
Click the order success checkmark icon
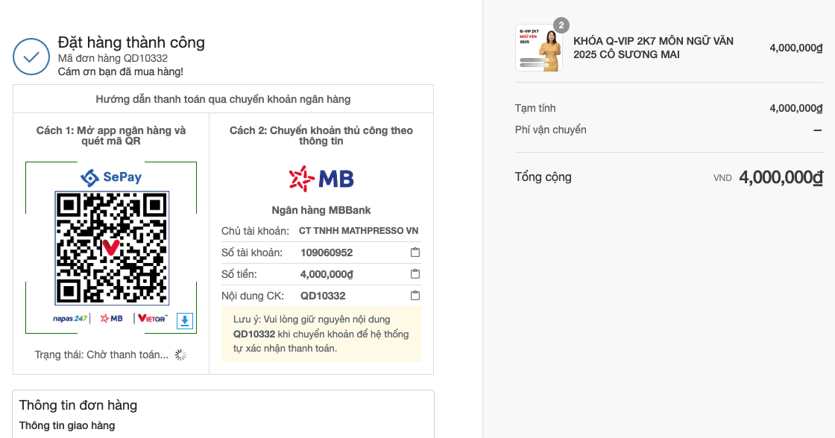coord(31,57)
